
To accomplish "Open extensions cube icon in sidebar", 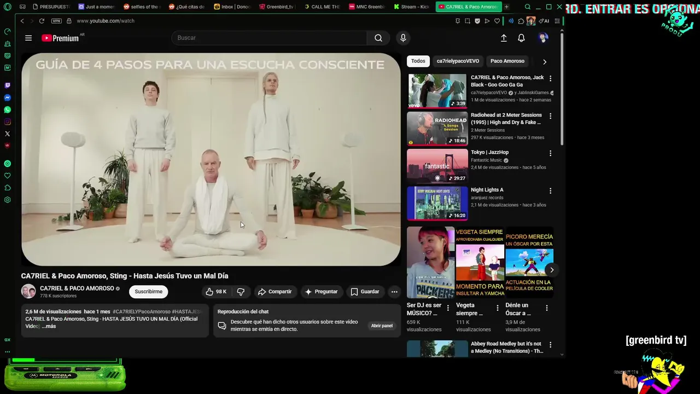I will click(7, 188).
